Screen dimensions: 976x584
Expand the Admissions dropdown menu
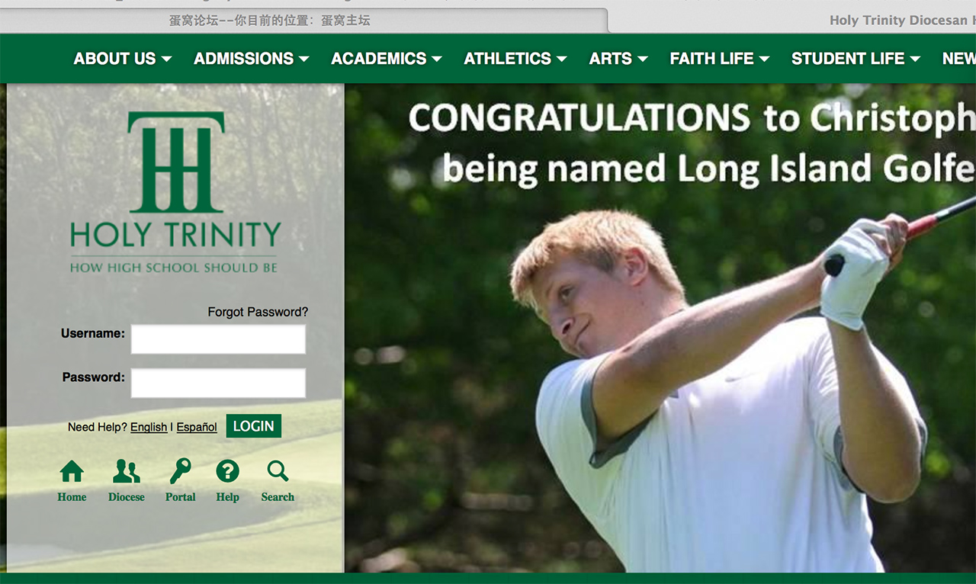coord(251,59)
